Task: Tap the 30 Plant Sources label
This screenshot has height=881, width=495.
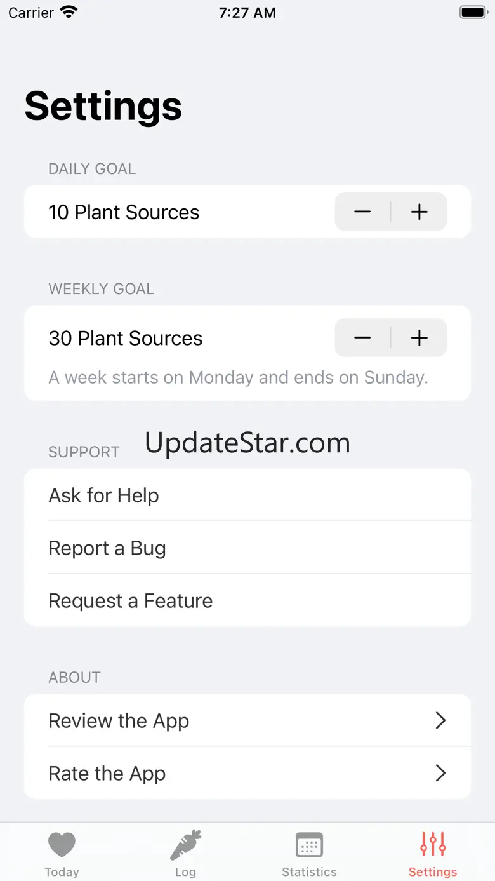Action: pos(126,338)
